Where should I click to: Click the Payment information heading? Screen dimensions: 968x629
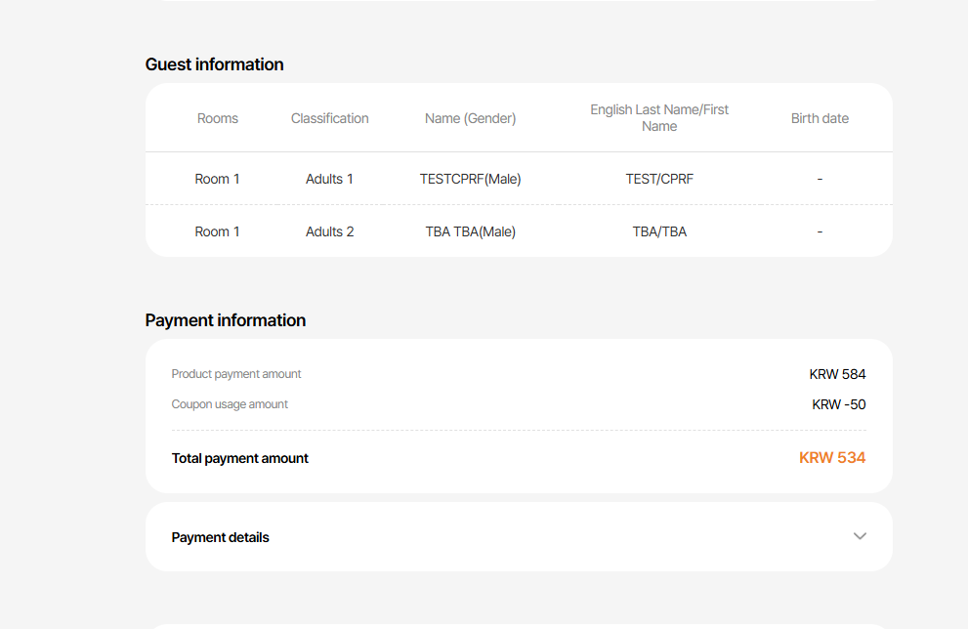[x=226, y=320]
